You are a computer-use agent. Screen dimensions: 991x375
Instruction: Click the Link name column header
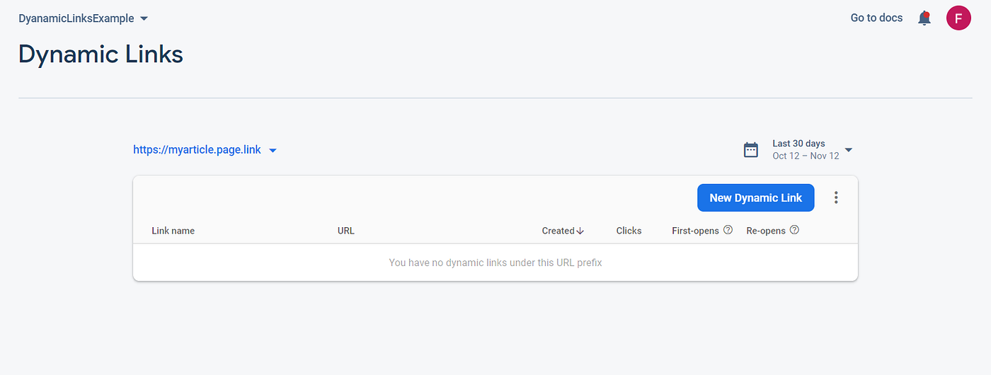(x=173, y=231)
